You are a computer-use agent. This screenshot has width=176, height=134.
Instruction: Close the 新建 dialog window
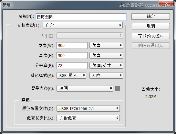coord(166,3)
